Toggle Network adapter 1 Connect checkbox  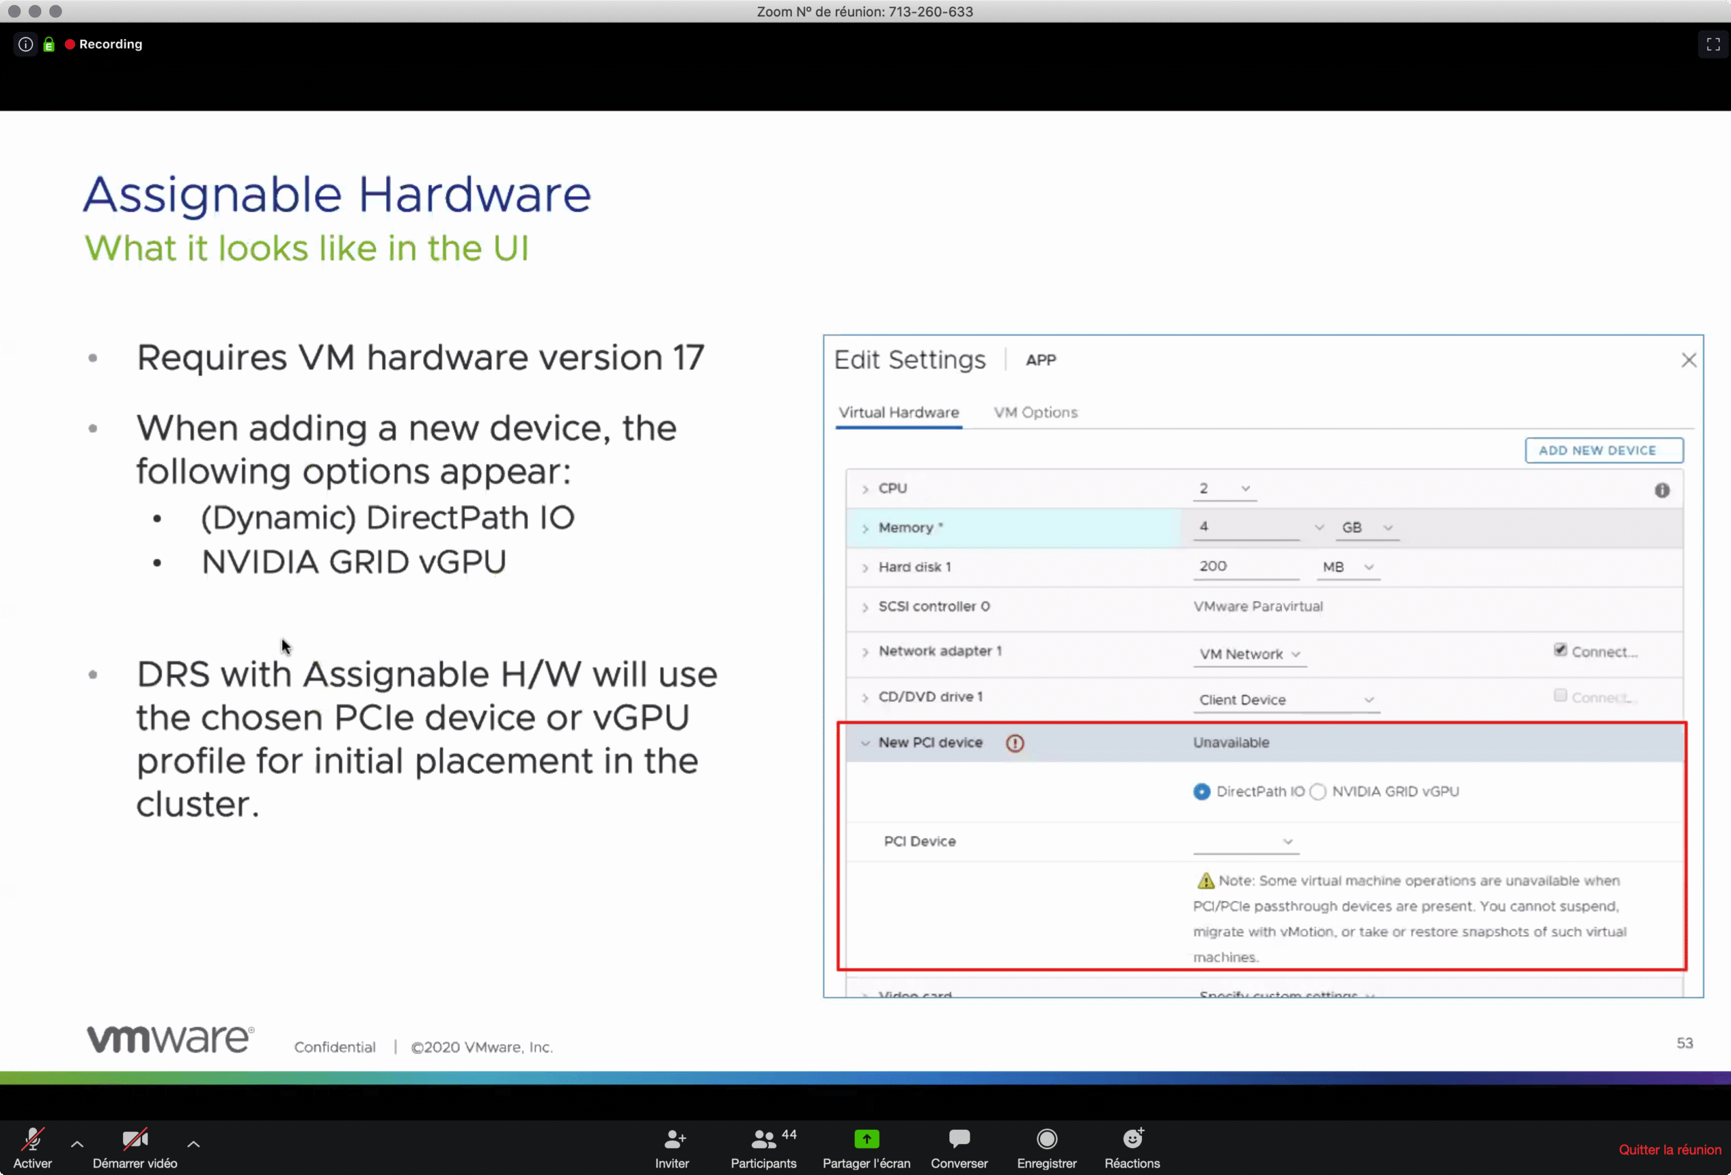click(1560, 650)
